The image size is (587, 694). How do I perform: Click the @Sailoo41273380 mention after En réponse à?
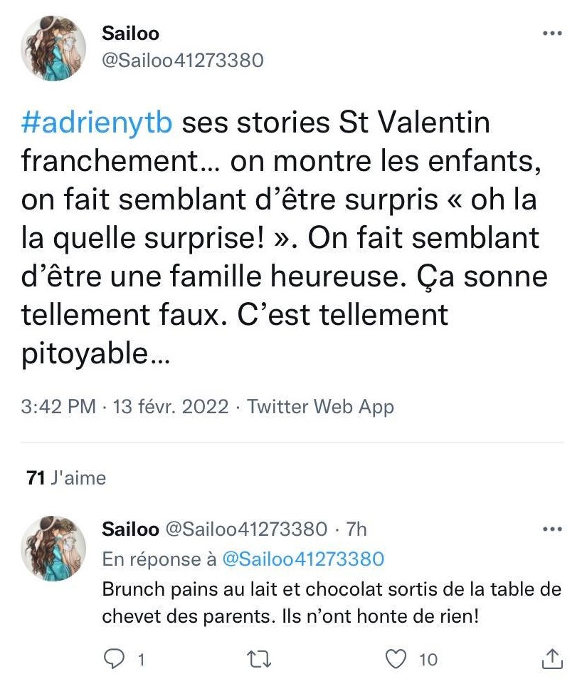coord(303,559)
